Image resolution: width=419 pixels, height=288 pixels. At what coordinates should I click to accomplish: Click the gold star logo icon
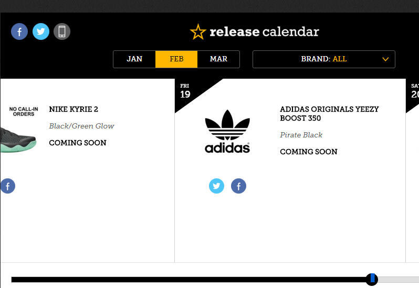coord(198,32)
